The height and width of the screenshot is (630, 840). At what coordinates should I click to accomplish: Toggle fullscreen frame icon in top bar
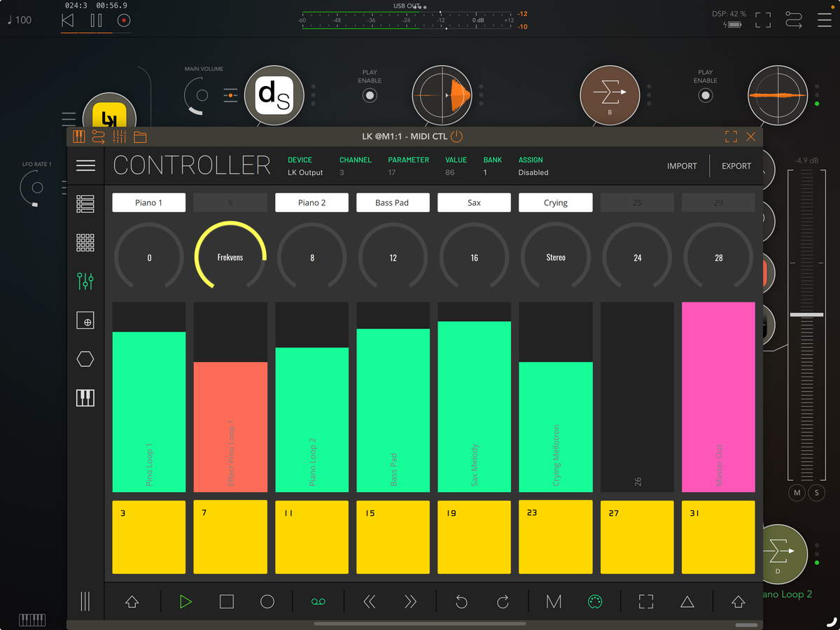coord(763,20)
